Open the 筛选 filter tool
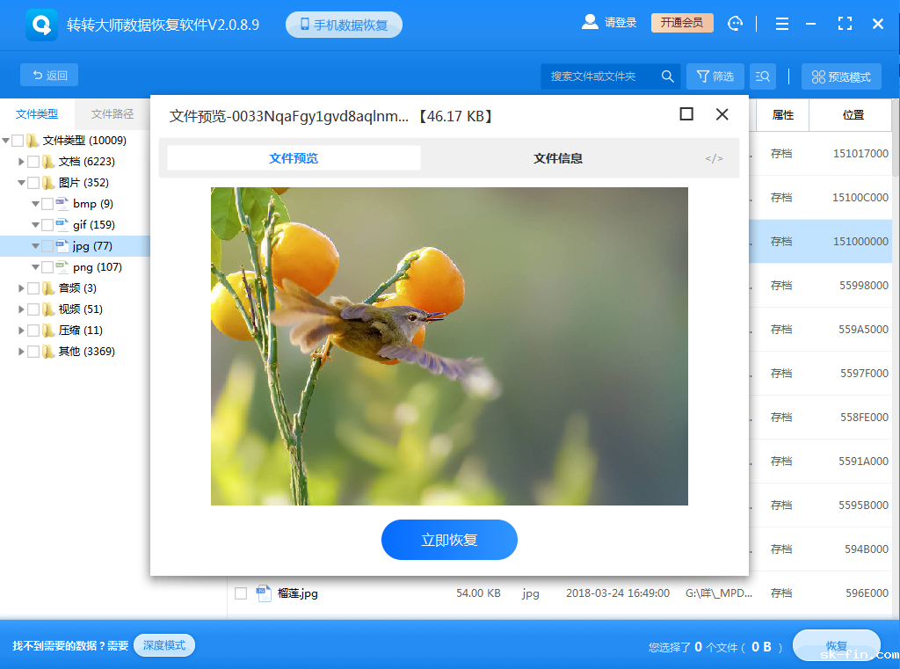The width and height of the screenshot is (900, 669). tap(715, 76)
